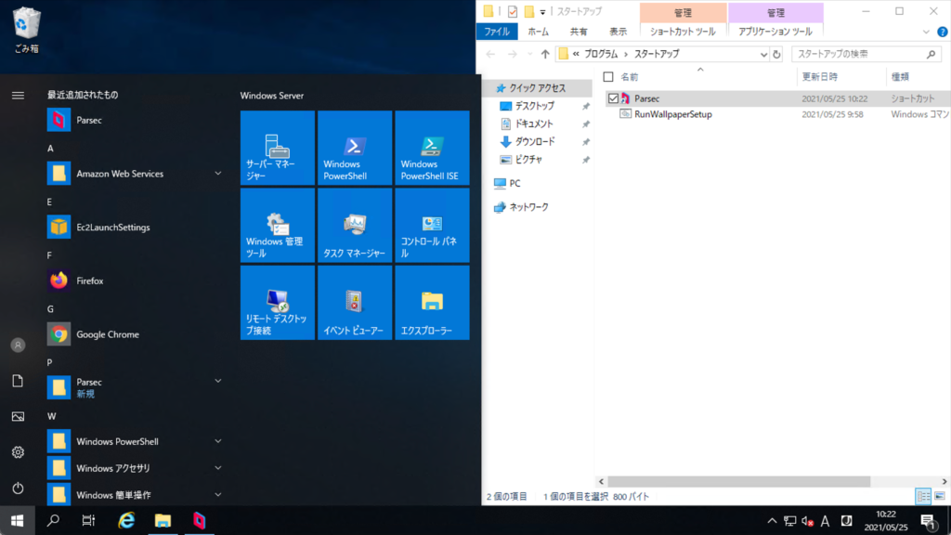Show hidden system tray icons

[772, 521]
